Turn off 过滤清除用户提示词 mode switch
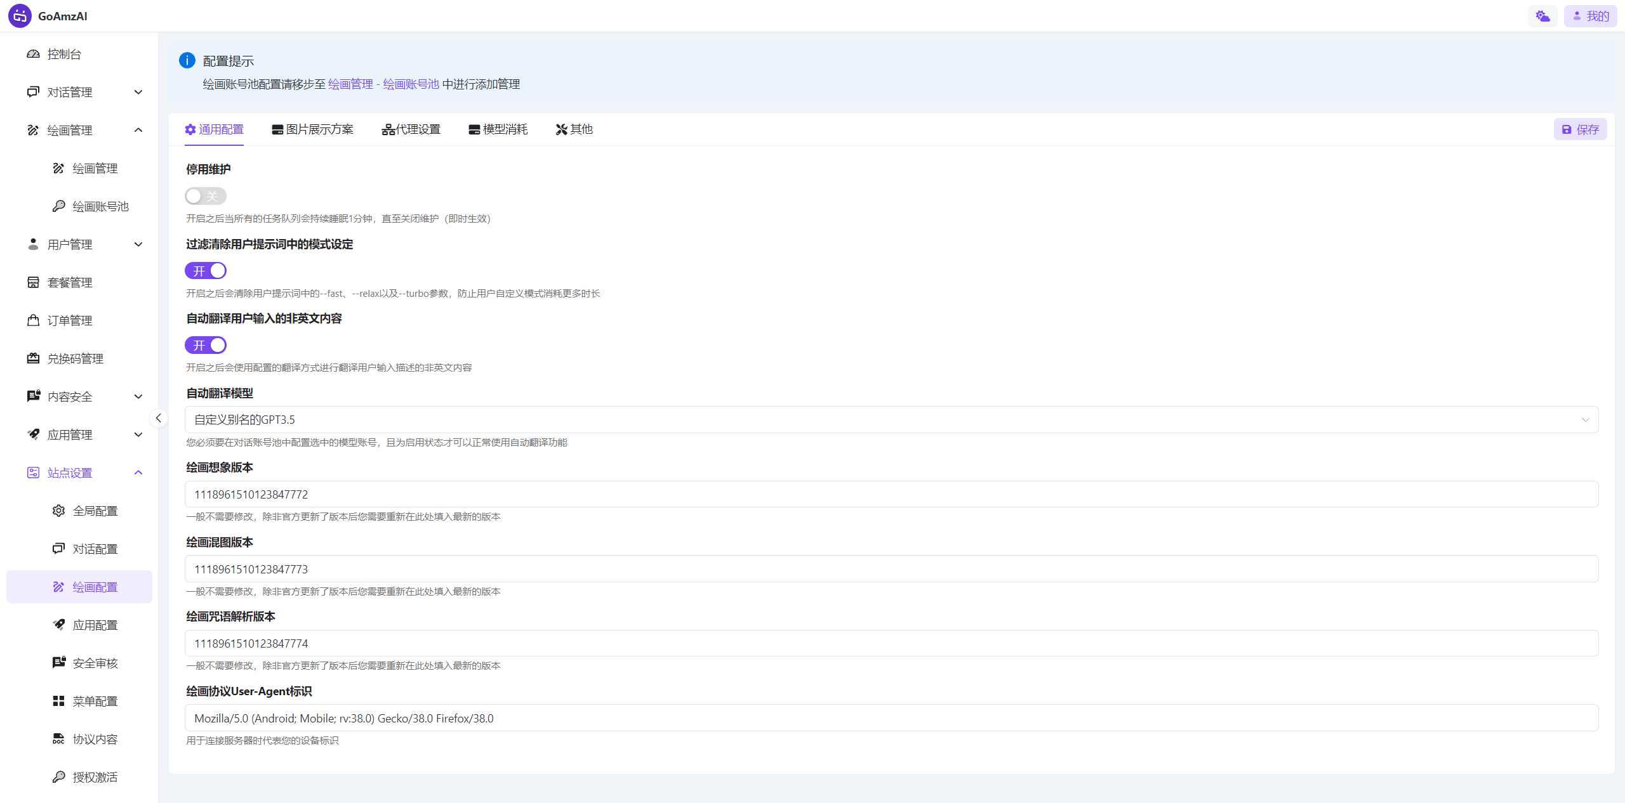Viewport: 1625px width, 803px height. [205, 271]
